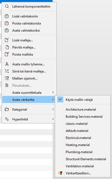Expand the Kategoriat submenu arrow
Image resolution: width=112 pixels, height=179 pixels.
tap(53, 109)
